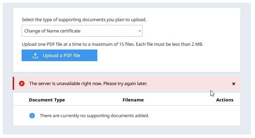
Task: Click the chevron arrow in document type select
Action: pos(139,31)
